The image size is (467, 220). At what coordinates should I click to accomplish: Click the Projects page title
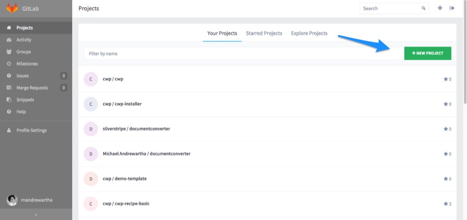(x=89, y=8)
